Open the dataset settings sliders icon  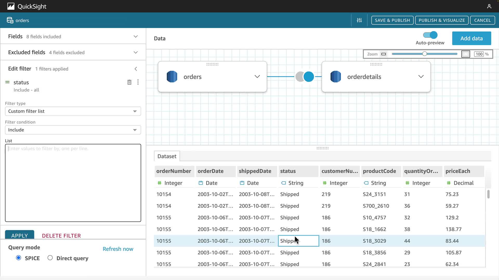[x=359, y=20]
